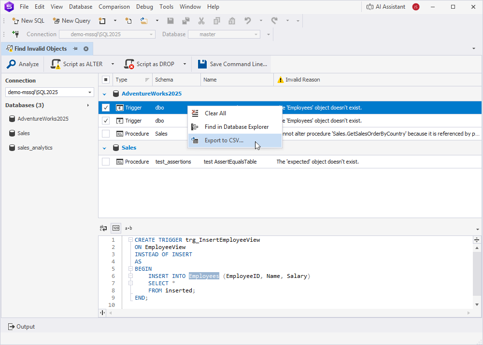
Task: Close the Find Invalid Objects tab
Action: pos(86,49)
